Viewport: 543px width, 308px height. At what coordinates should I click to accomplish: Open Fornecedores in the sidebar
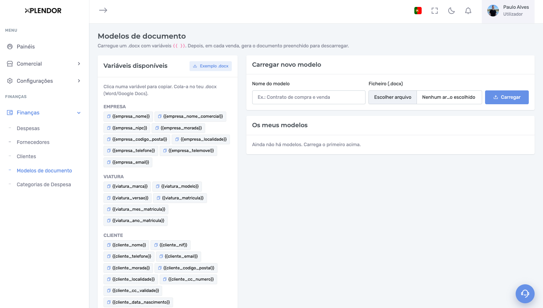[33, 142]
